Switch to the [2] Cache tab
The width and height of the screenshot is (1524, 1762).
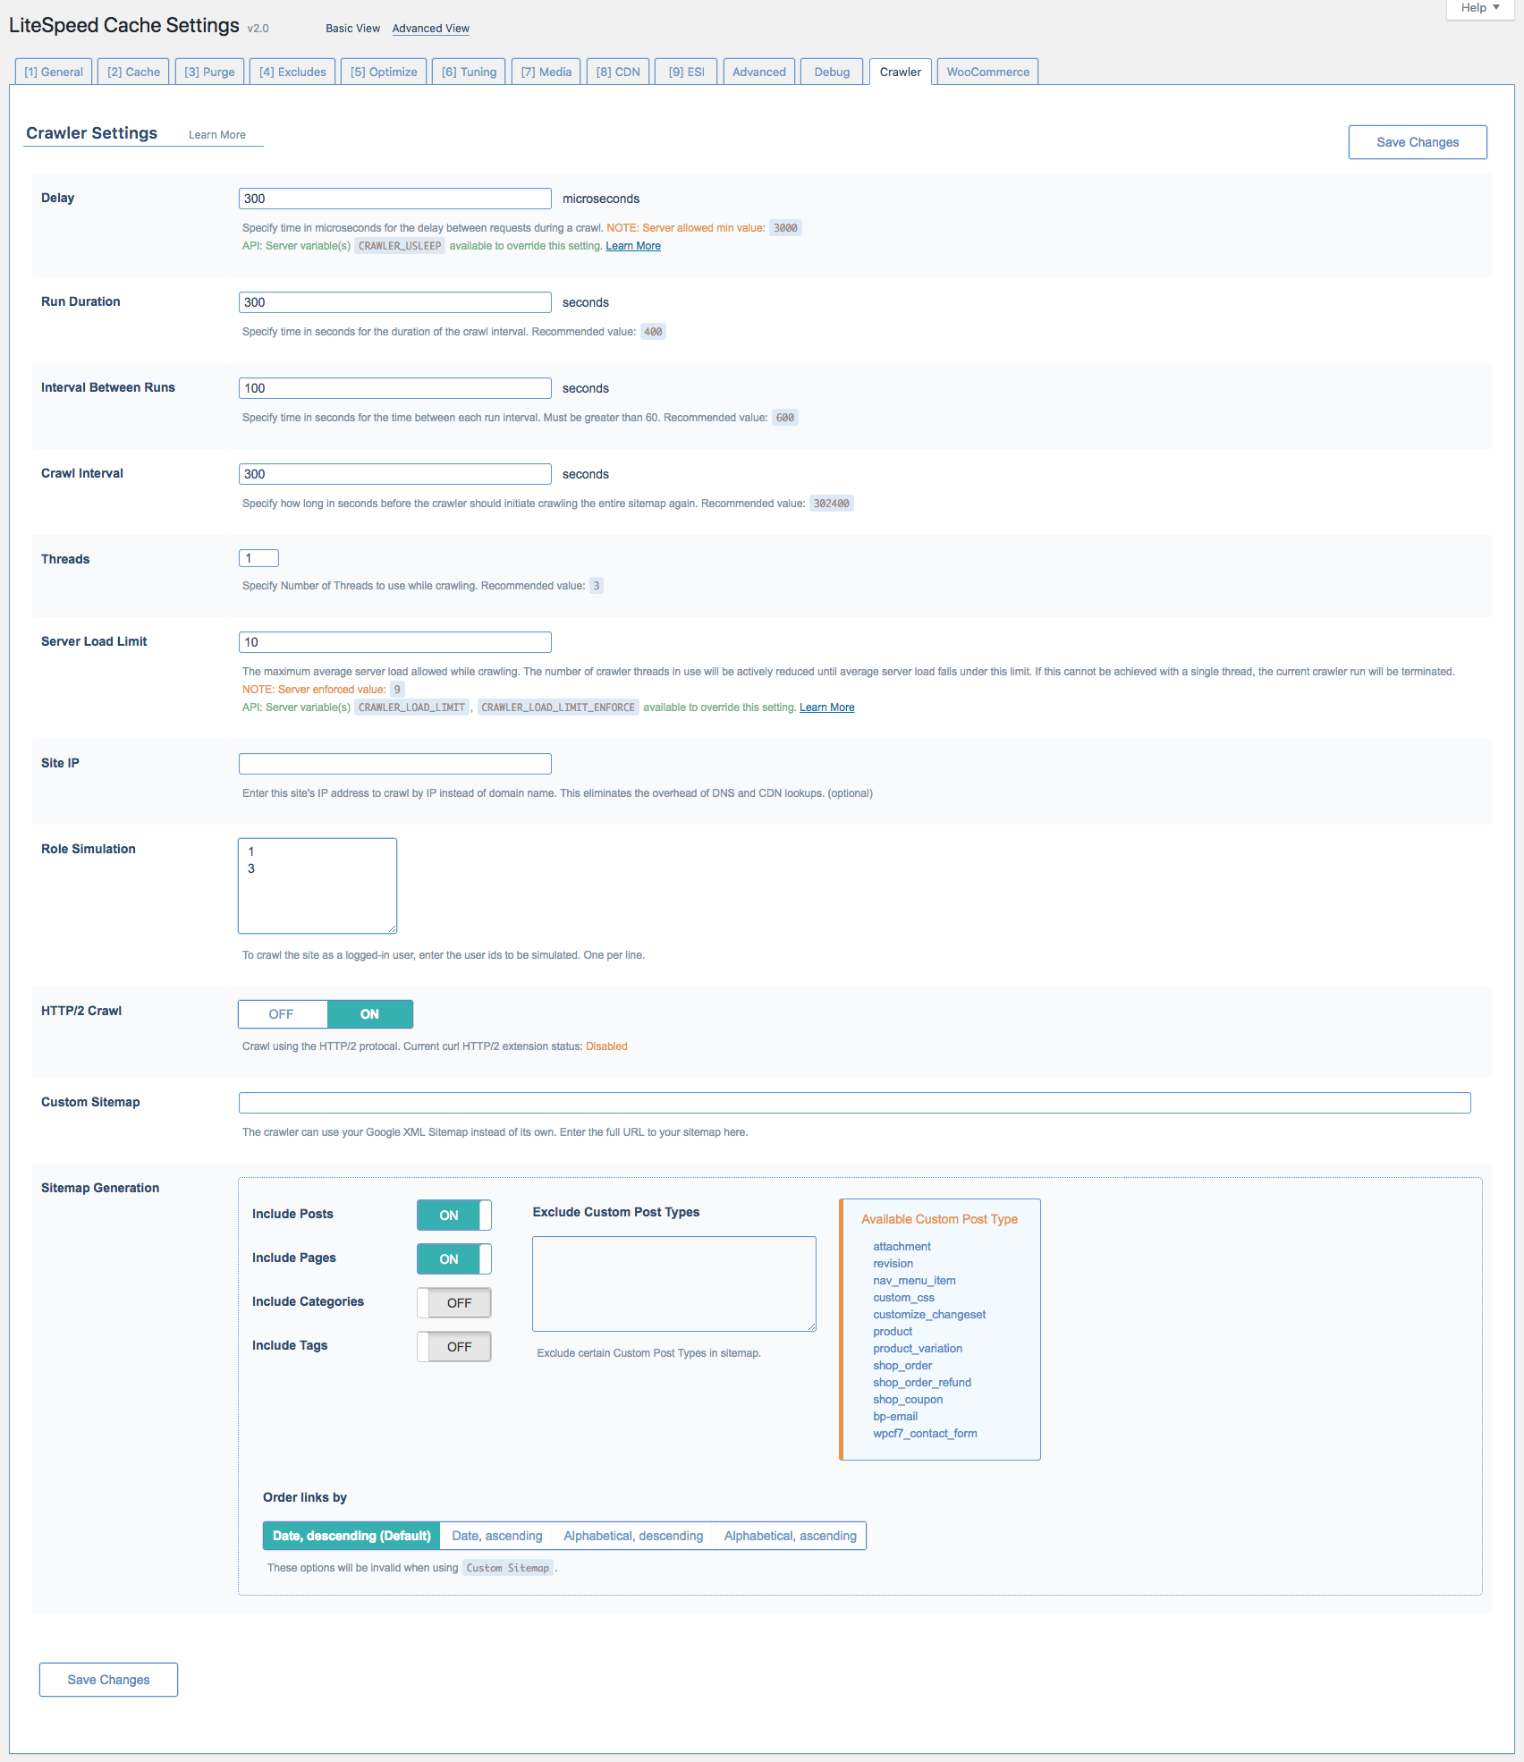click(133, 72)
